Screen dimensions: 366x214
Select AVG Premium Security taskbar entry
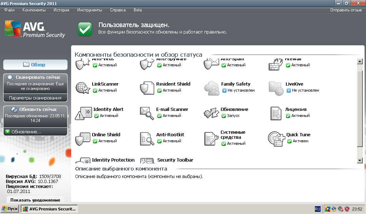tap(49, 209)
